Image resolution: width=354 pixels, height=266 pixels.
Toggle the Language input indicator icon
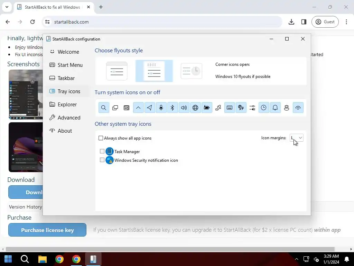click(x=241, y=108)
